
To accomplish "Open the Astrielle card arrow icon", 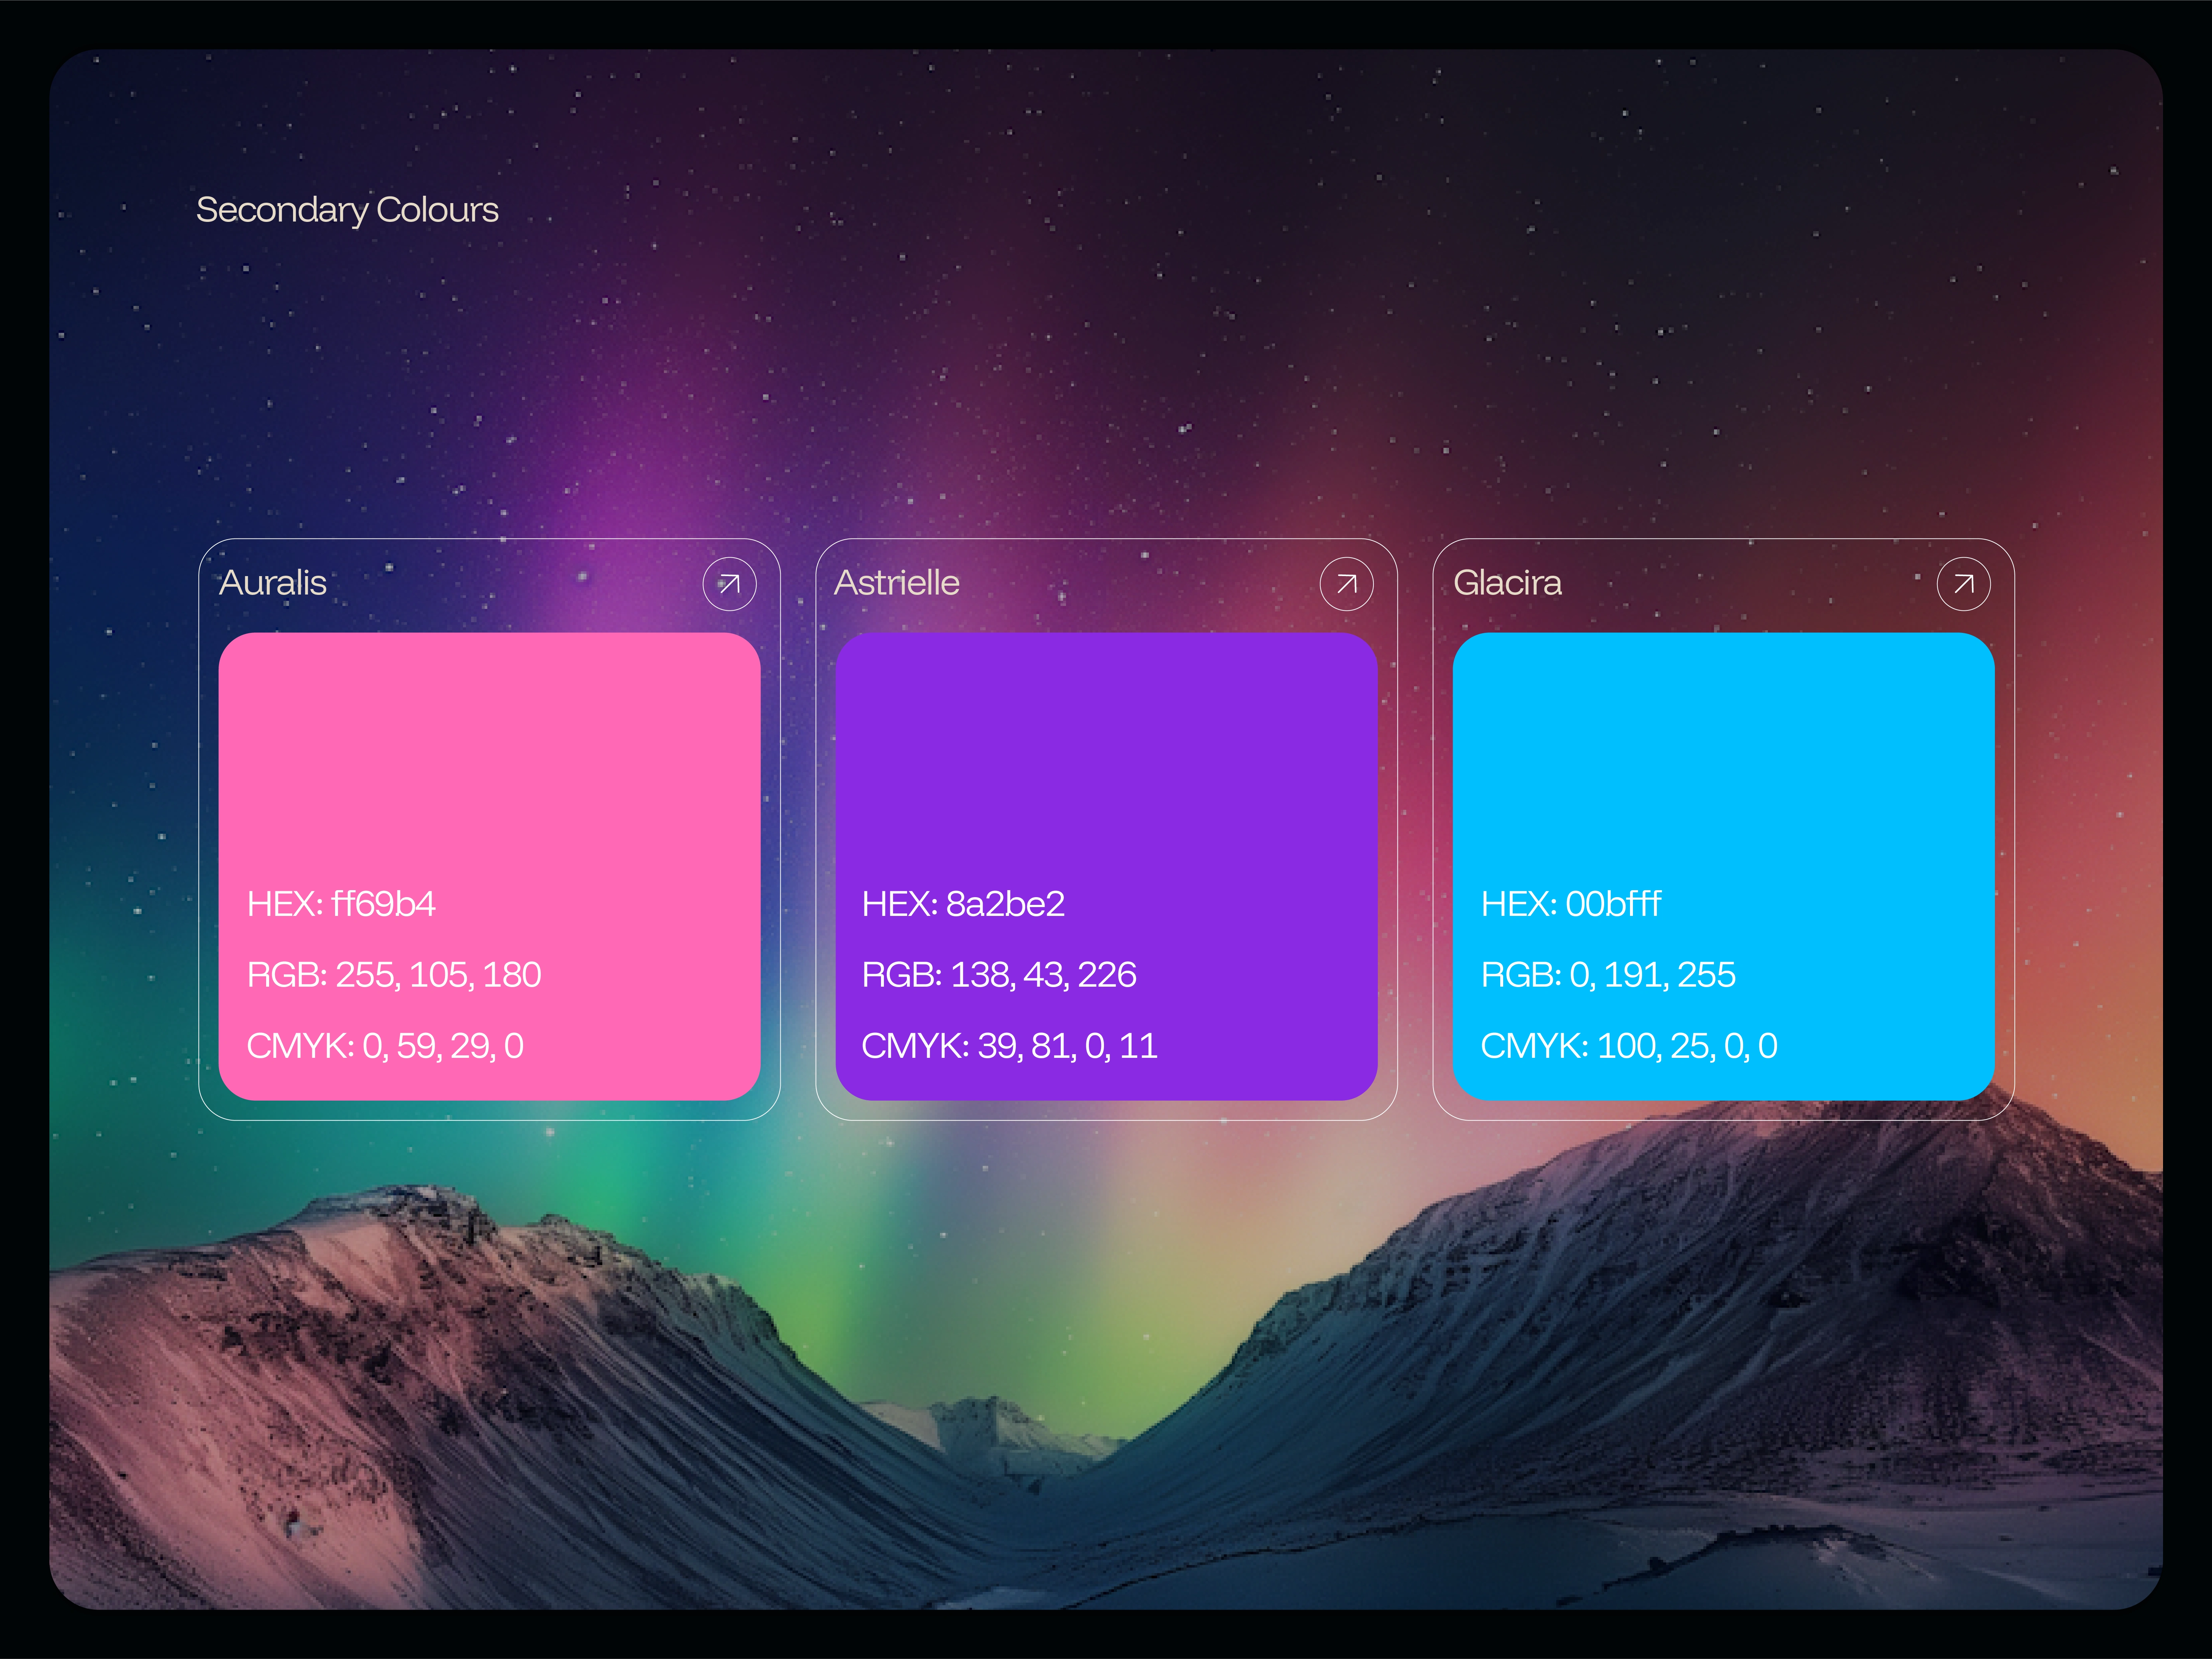I will tap(1346, 584).
